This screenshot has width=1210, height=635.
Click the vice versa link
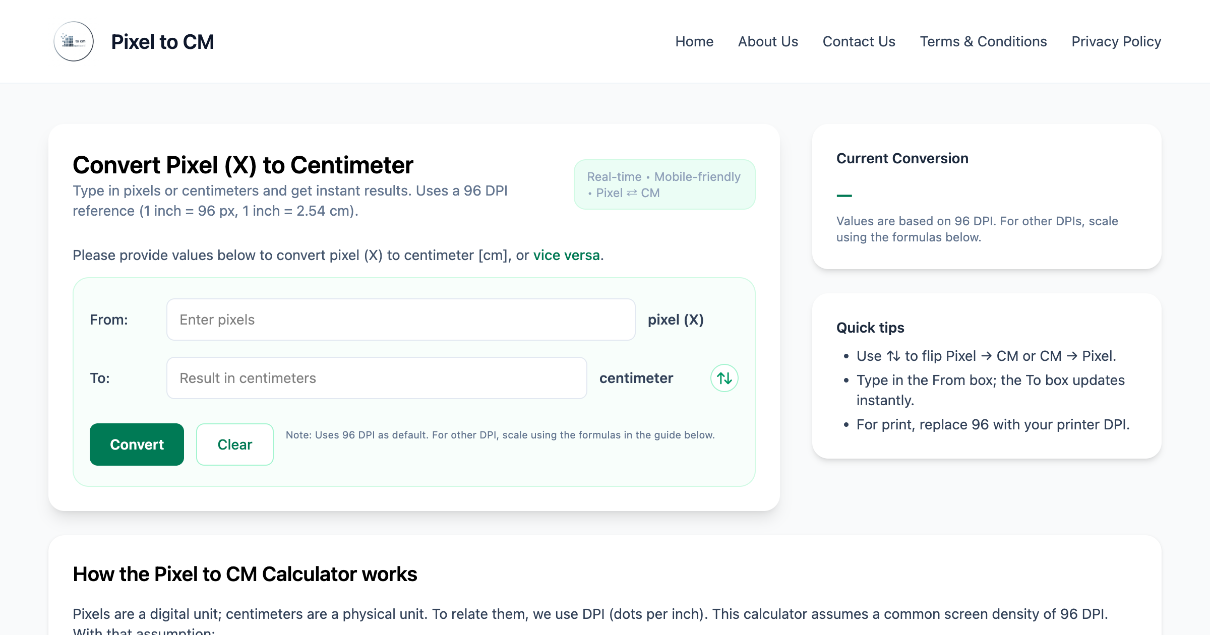point(566,255)
